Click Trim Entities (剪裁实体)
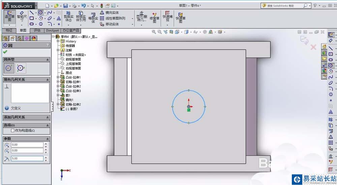Image resolution: width=337 pixels, height=185 pixels. 68,16
